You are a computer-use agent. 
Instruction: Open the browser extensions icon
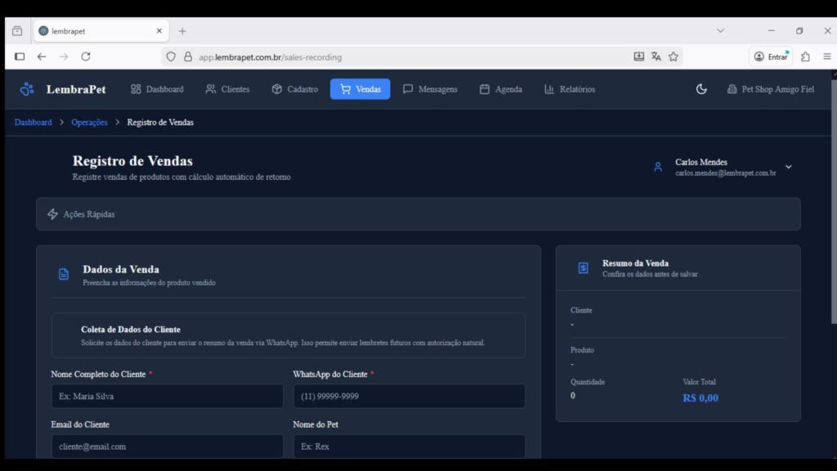pos(805,56)
